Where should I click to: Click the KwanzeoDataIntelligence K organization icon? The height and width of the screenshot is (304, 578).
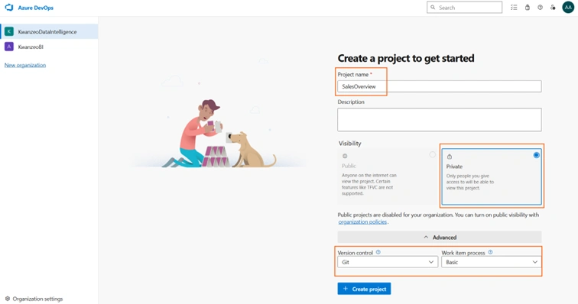[x=9, y=31]
